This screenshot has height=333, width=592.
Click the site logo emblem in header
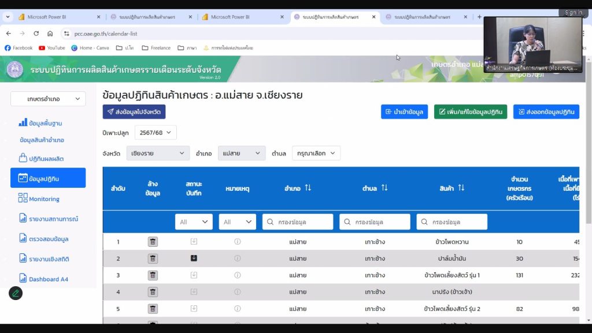tap(14, 69)
